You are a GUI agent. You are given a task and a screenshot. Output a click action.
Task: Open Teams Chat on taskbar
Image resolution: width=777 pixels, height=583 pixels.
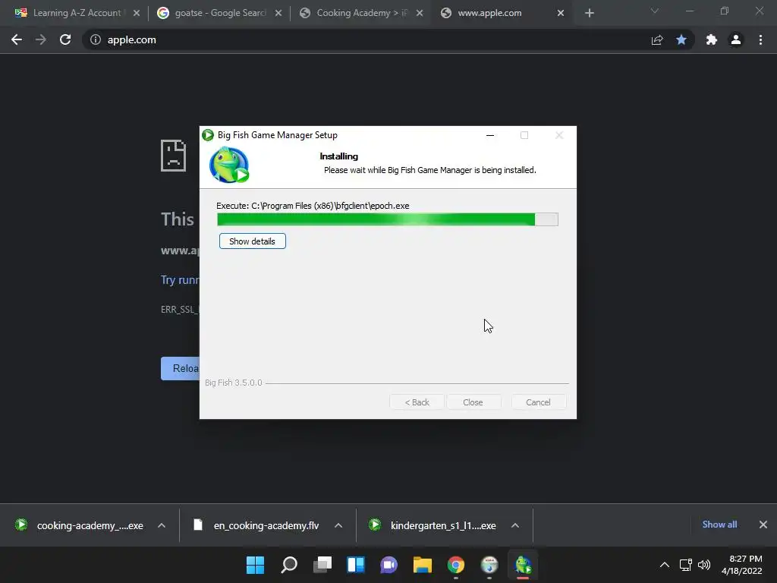click(x=389, y=565)
